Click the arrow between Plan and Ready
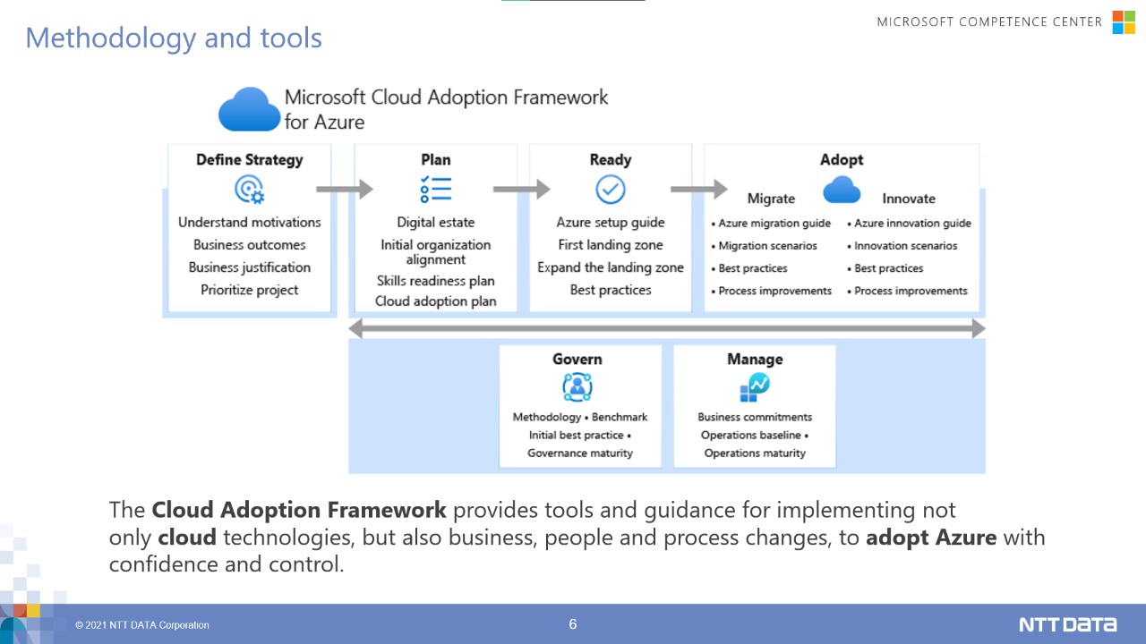Screen dimensions: 1146x644 point(522,189)
